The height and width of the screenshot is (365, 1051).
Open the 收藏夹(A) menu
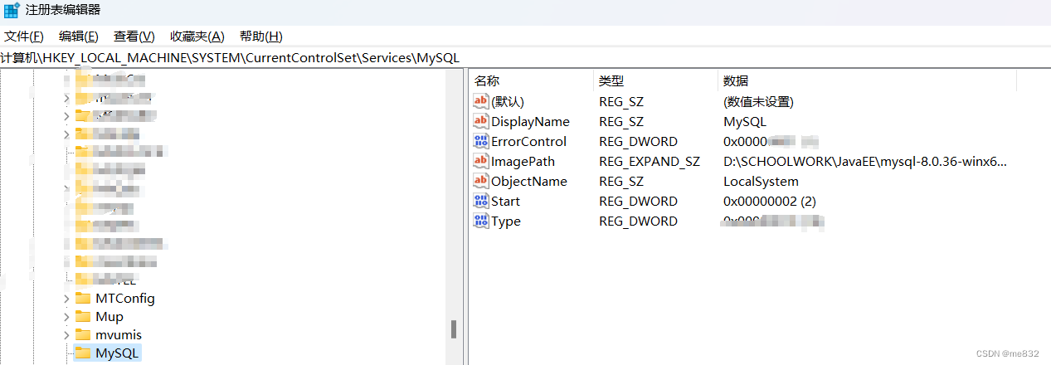(197, 36)
